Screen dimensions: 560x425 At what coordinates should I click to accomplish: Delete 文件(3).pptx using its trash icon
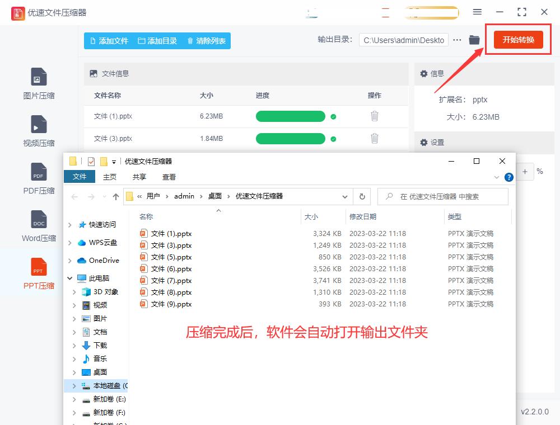pyautogui.click(x=374, y=138)
